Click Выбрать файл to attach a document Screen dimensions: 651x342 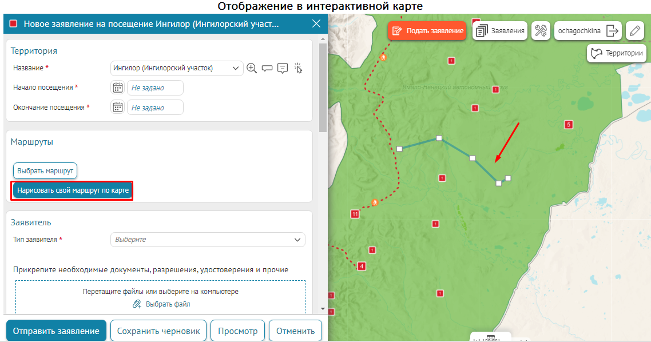pos(162,304)
